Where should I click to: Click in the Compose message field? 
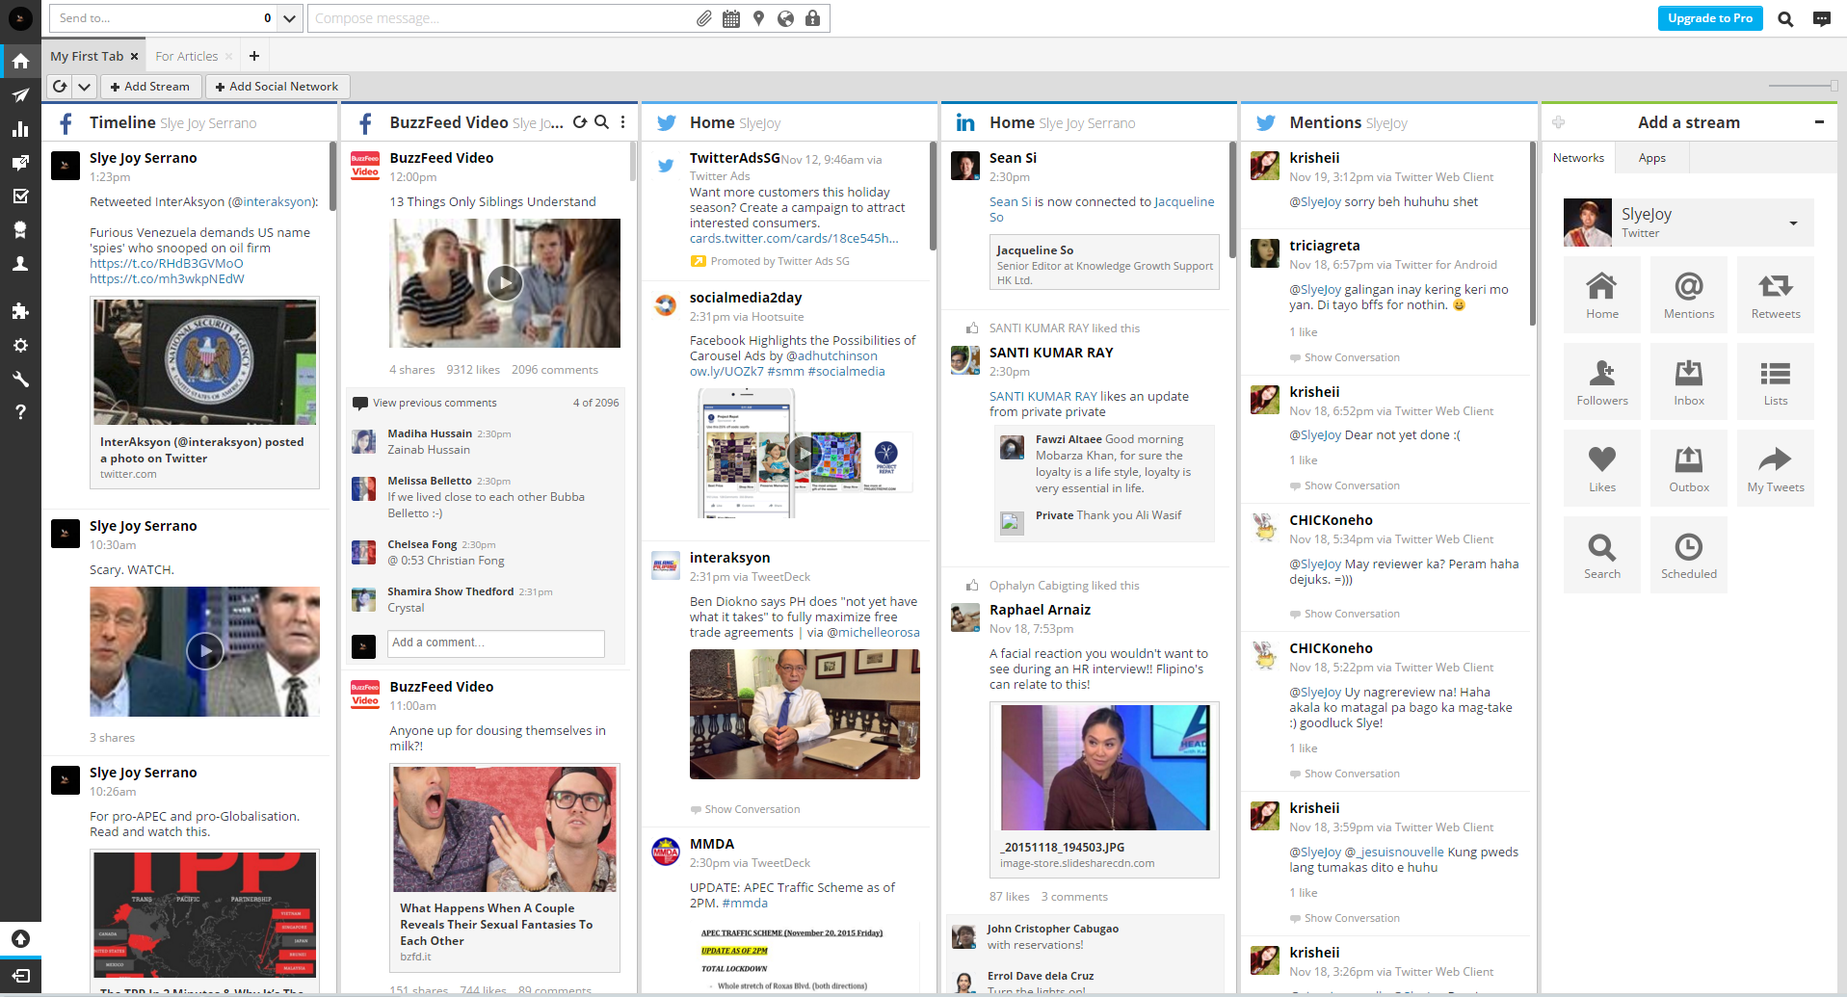pos(501,18)
